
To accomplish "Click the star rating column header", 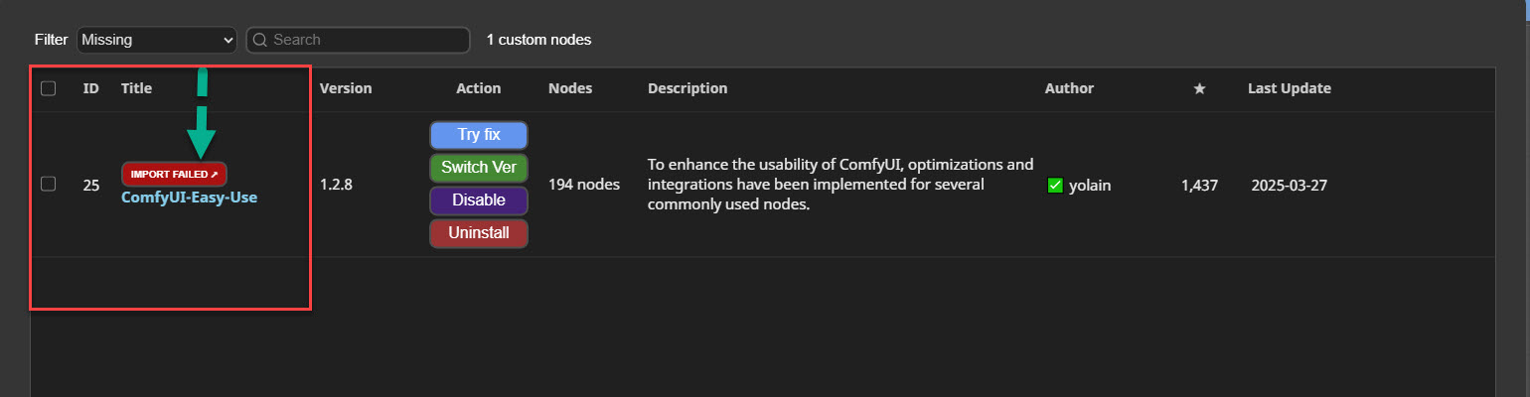I will [1199, 88].
